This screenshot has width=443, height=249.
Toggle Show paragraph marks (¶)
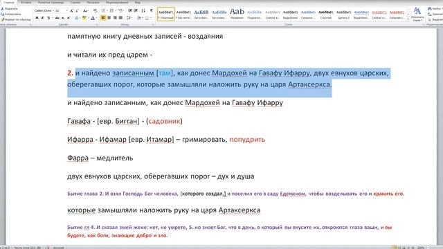152,11
